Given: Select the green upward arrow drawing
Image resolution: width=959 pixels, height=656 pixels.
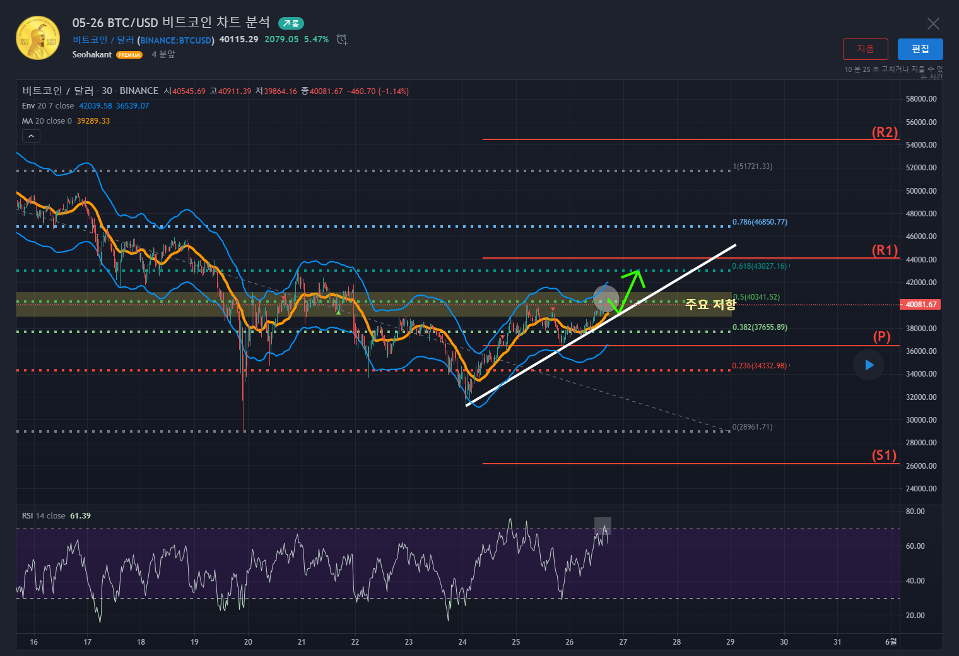Looking at the screenshot, I should (632, 287).
